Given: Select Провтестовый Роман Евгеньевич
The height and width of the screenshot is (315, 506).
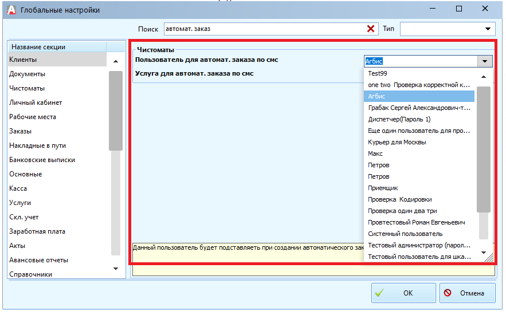Looking at the screenshot, I should pos(419,222).
